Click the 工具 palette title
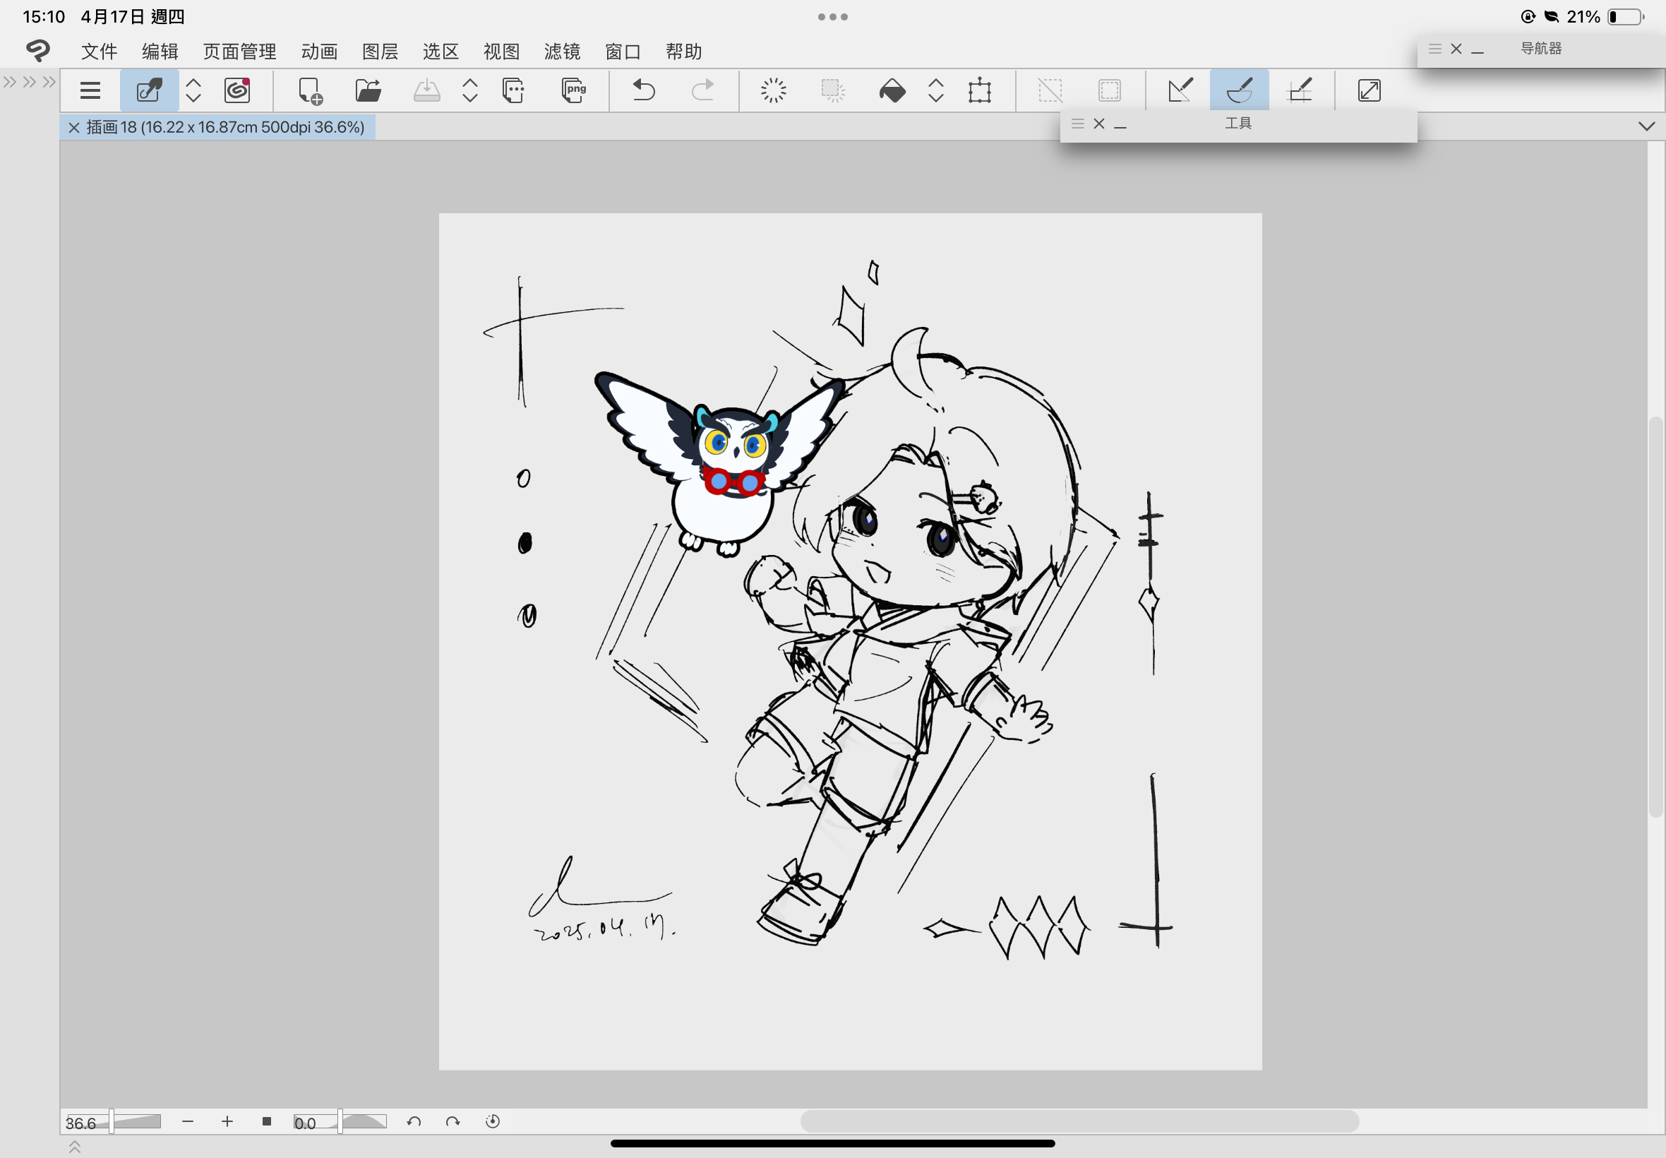This screenshot has width=1666, height=1158. 1238,124
